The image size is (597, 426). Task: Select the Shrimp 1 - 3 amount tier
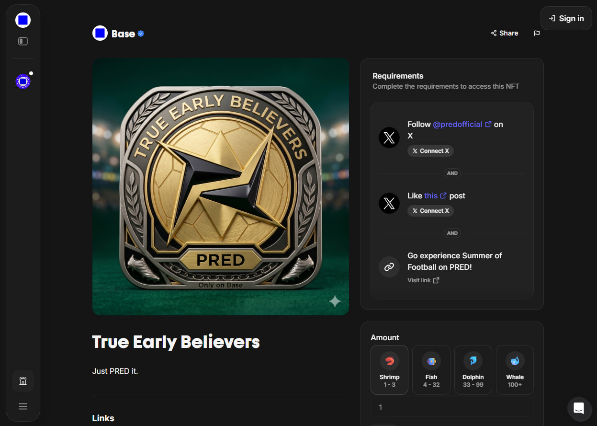pos(389,370)
